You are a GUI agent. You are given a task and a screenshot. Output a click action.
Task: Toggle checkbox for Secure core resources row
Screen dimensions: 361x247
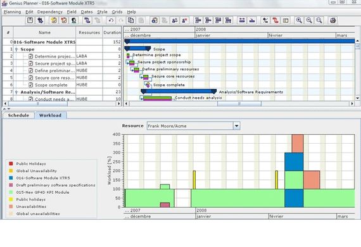pos(30,77)
